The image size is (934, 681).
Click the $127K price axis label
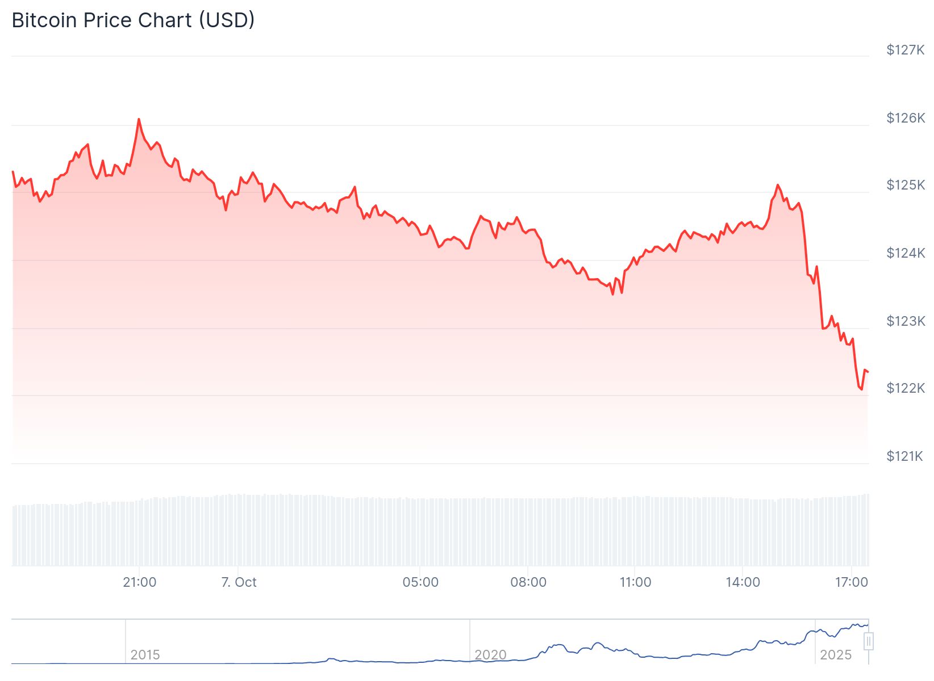tap(906, 50)
